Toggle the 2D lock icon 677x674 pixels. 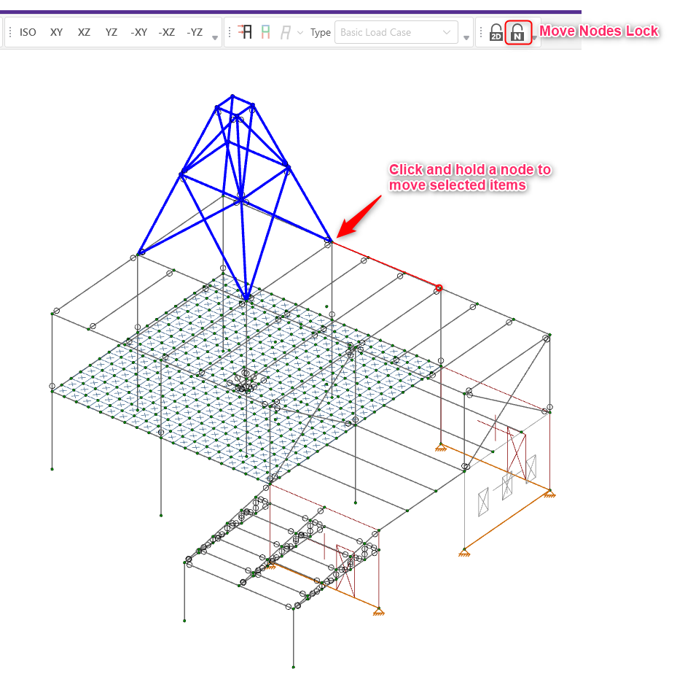click(x=496, y=33)
